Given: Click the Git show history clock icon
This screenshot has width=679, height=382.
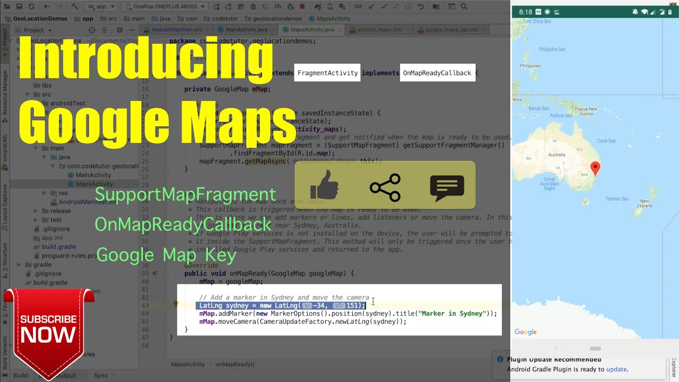Looking at the screenshot, I should [x=408, y=7].
